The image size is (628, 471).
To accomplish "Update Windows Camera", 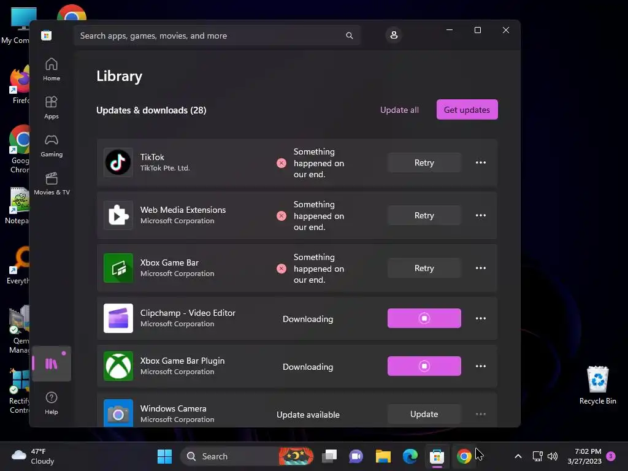I will pyautogui.click(x=424, y=414).
